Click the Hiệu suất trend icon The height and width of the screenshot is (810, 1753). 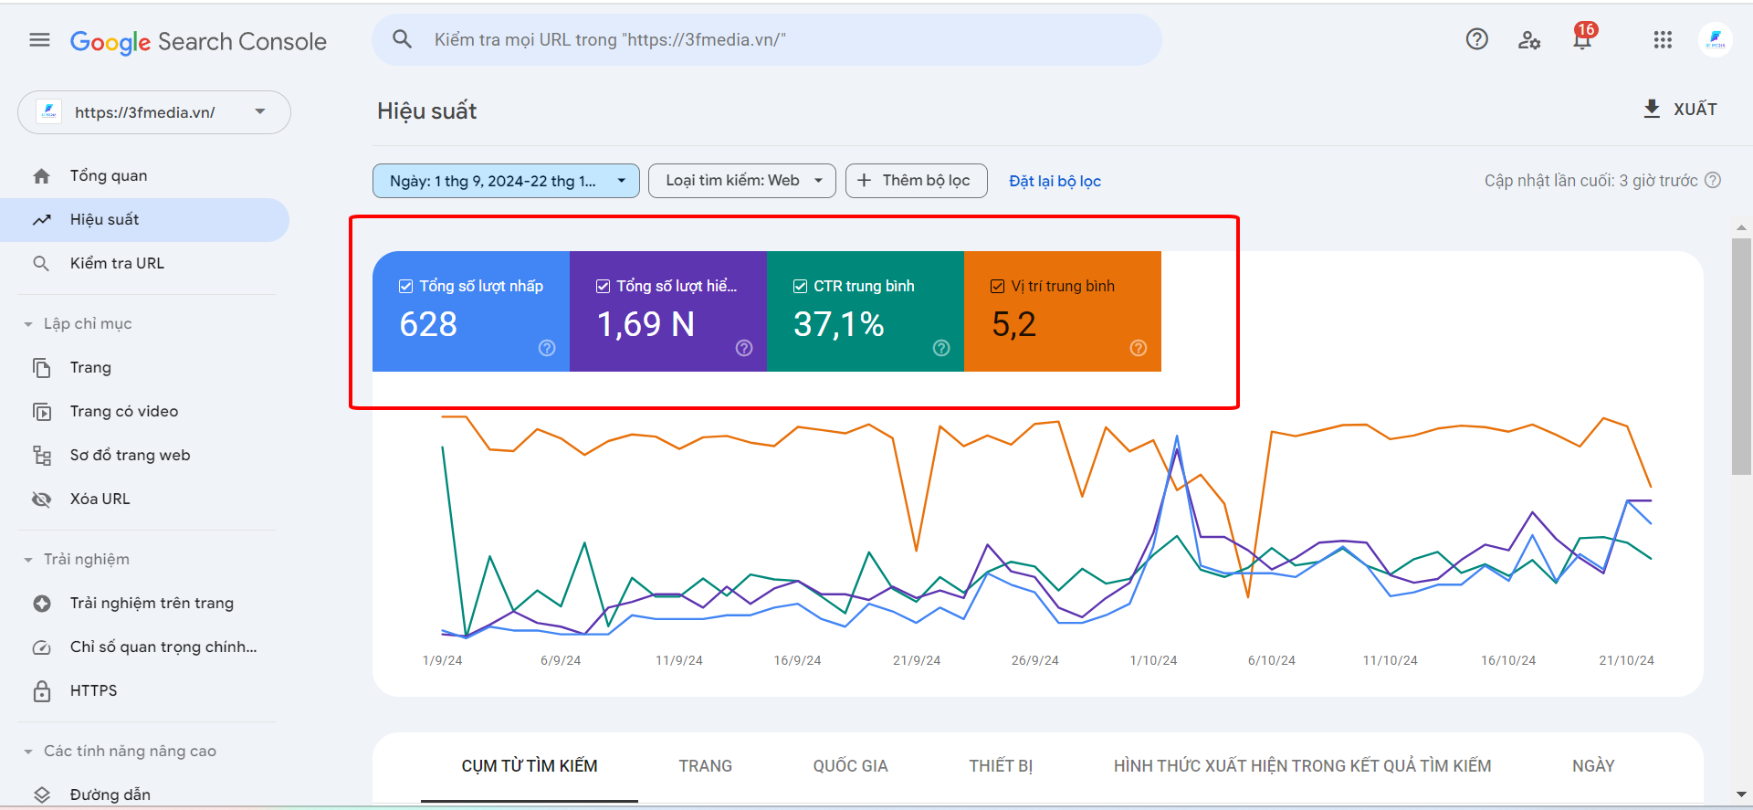point(41,220)
